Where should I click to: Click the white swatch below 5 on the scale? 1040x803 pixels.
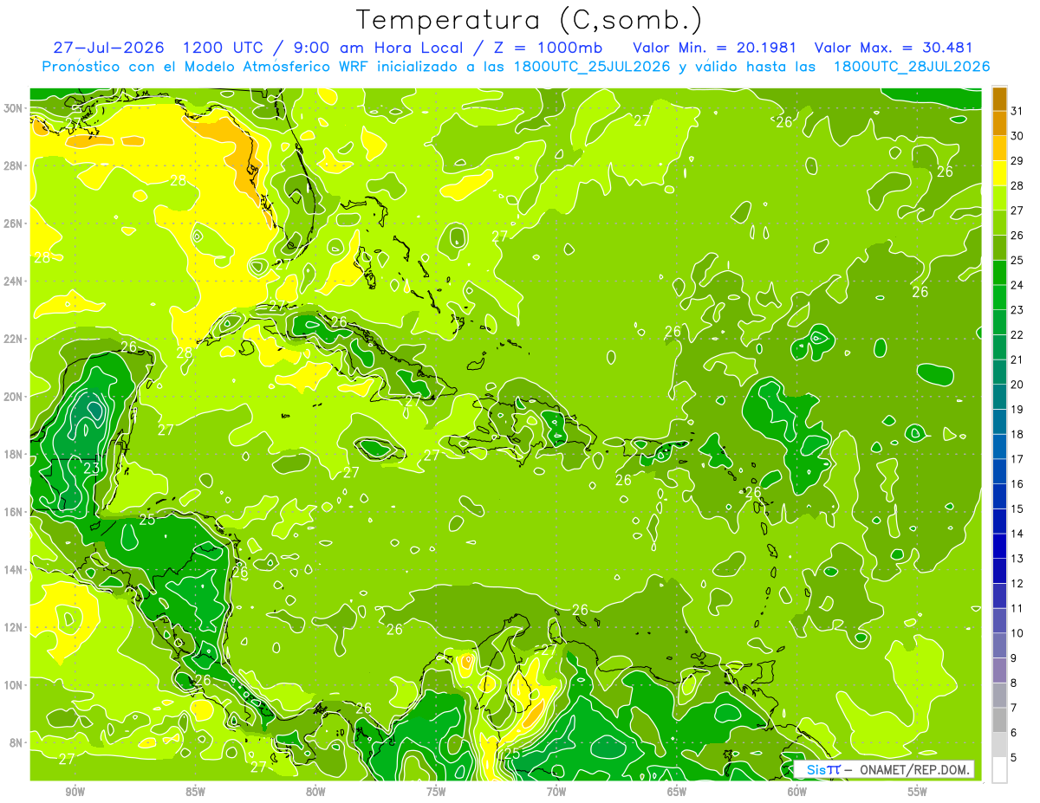point(999,770)
